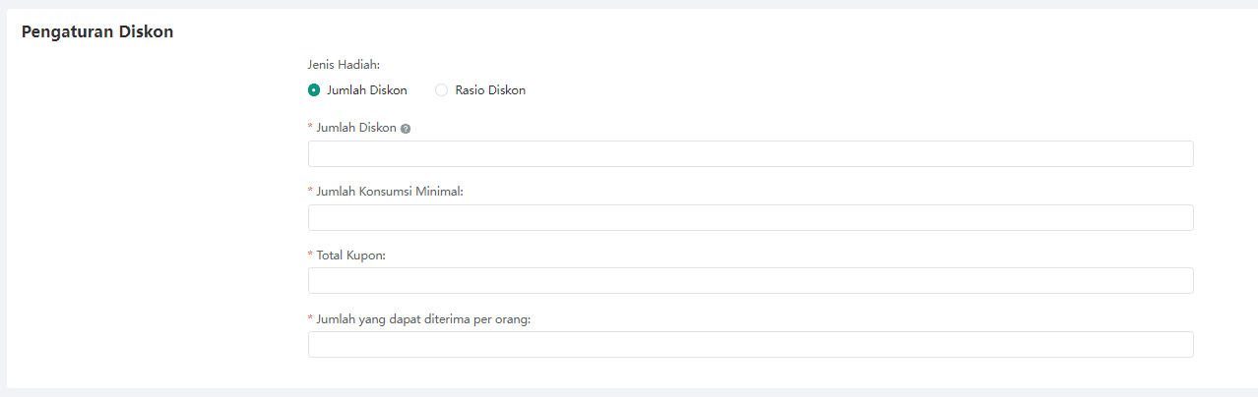Click the "Pengaturan Diskon" section heading
Viewport: 1258px width, 397px height.
97,31
